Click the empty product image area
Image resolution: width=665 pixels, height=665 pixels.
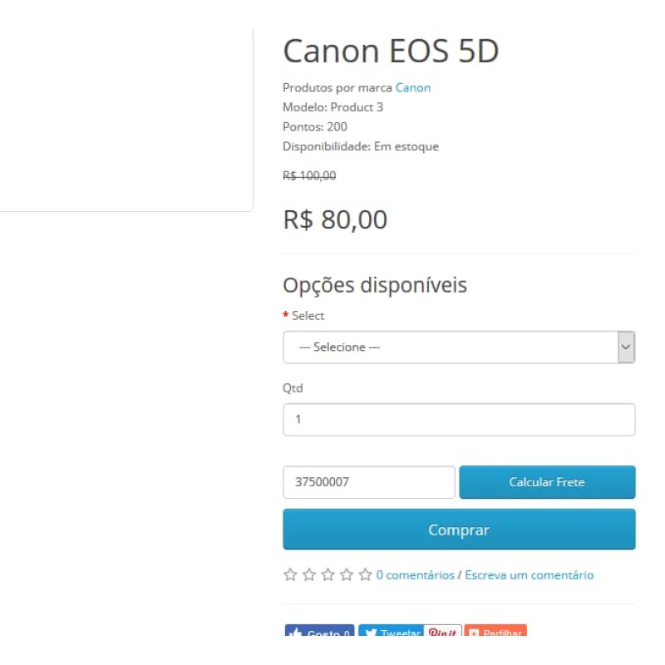coord(126,120)
